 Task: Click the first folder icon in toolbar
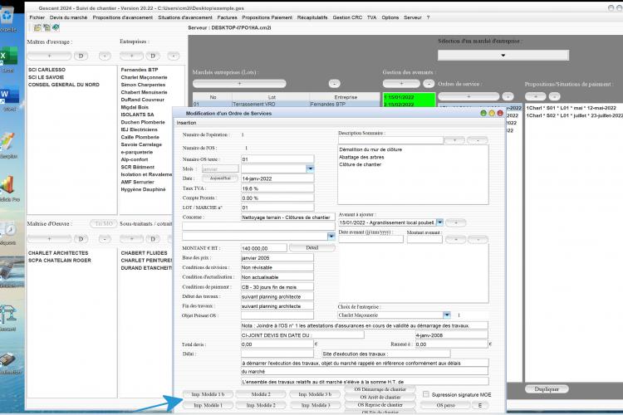37,27
